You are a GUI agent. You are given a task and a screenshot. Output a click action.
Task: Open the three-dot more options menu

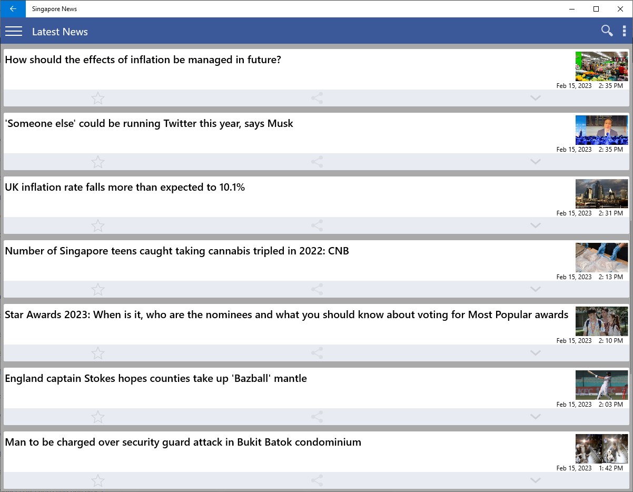point(625,31)
